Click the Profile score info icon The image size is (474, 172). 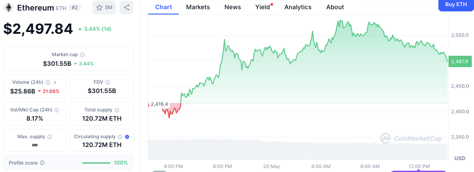tap(42, 163)
